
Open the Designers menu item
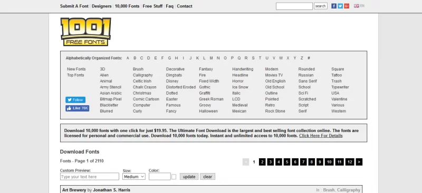pos(101,6)
